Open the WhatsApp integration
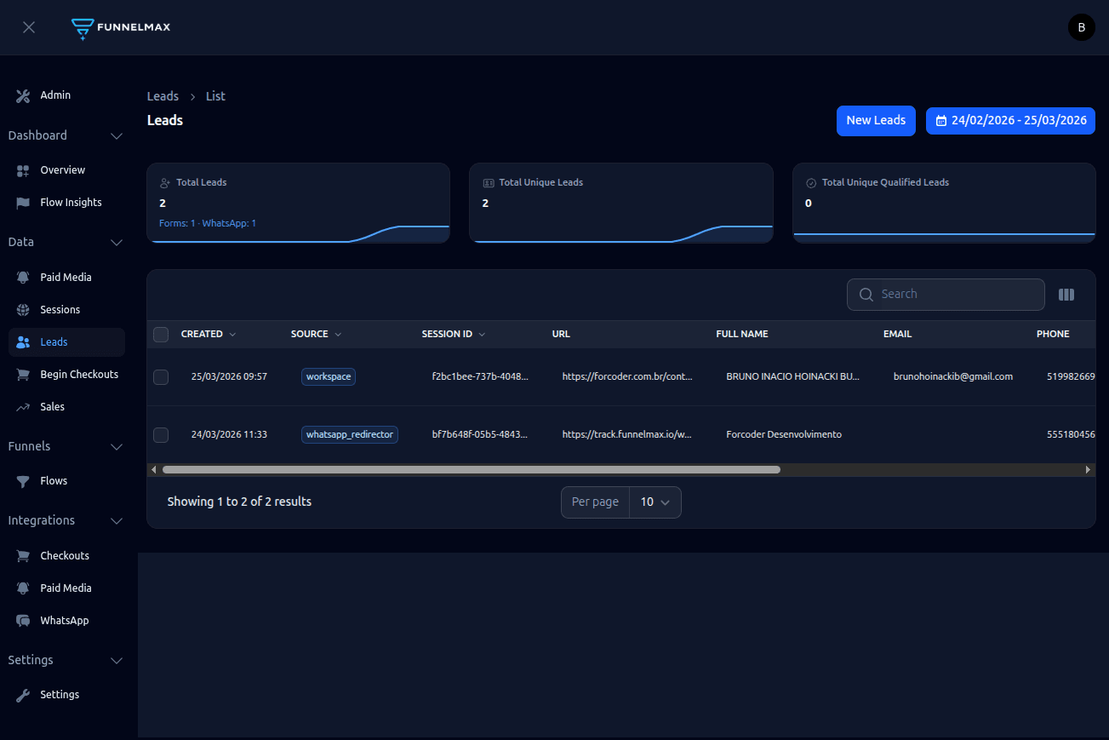 (x=65, y=620)
